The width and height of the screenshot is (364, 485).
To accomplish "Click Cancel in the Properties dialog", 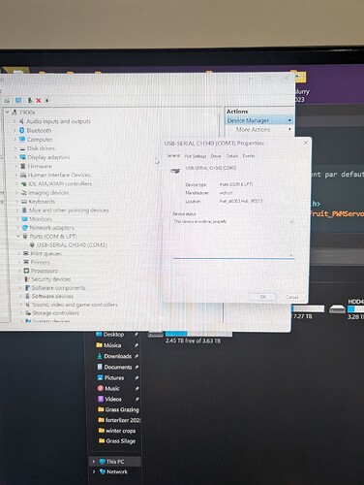I will coord(291,297).
